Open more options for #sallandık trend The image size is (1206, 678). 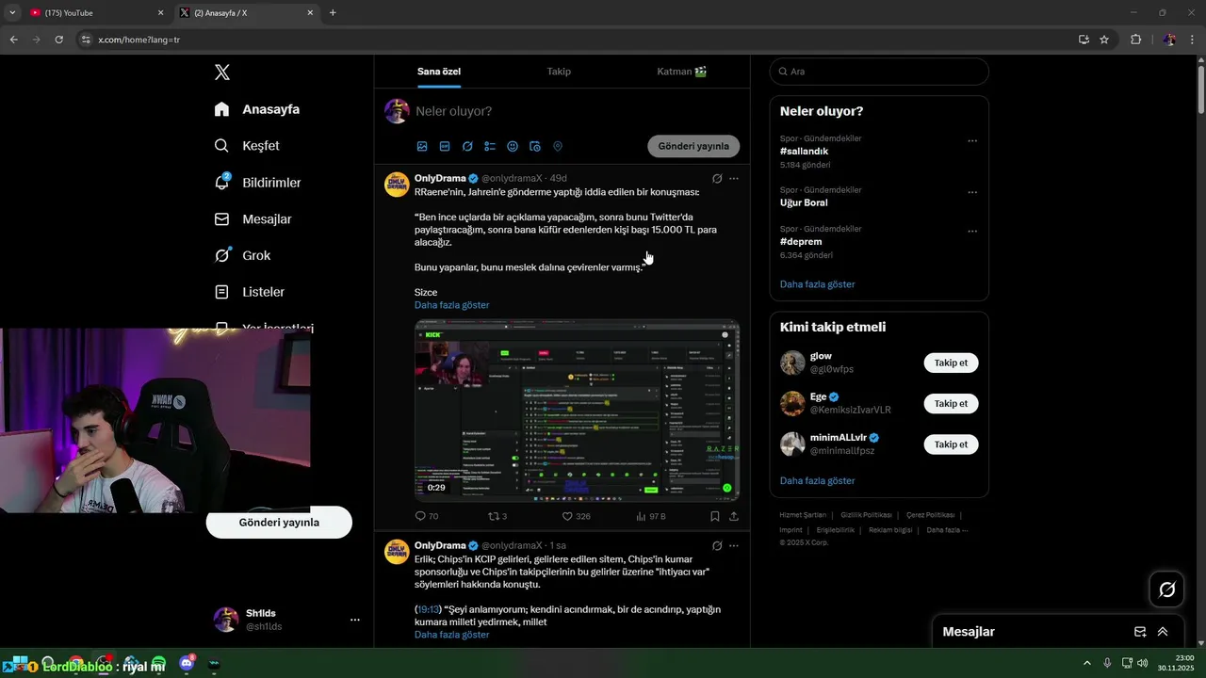pyautogui.click(x=972, y=141)
